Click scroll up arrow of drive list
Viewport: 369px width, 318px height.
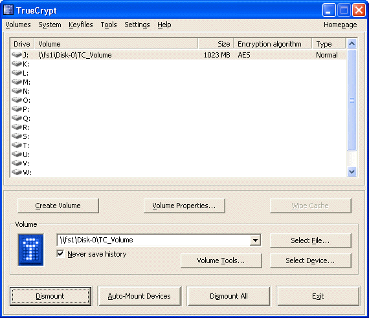(352, 44)
